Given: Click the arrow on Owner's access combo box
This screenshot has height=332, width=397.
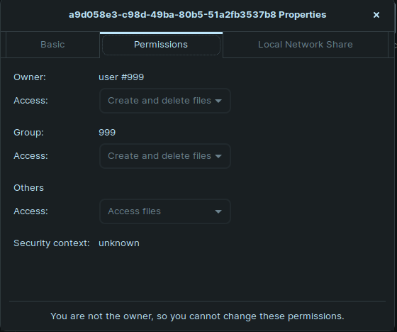Looking at the screenshot, I should click(218, 101).
